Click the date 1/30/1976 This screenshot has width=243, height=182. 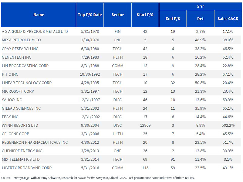(x=90, y=40)
